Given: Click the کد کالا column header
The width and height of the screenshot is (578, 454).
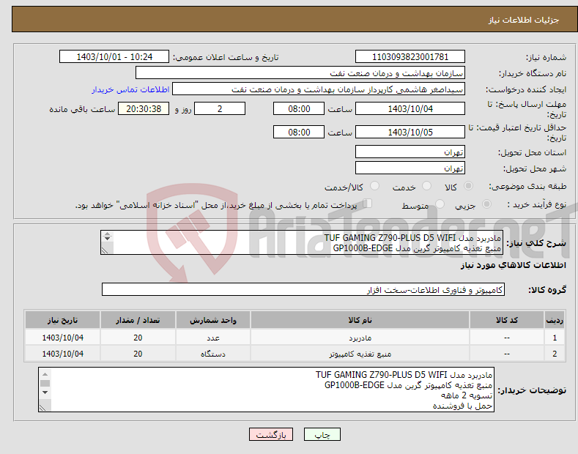Looking at the screenshot, I should point(507,320).
